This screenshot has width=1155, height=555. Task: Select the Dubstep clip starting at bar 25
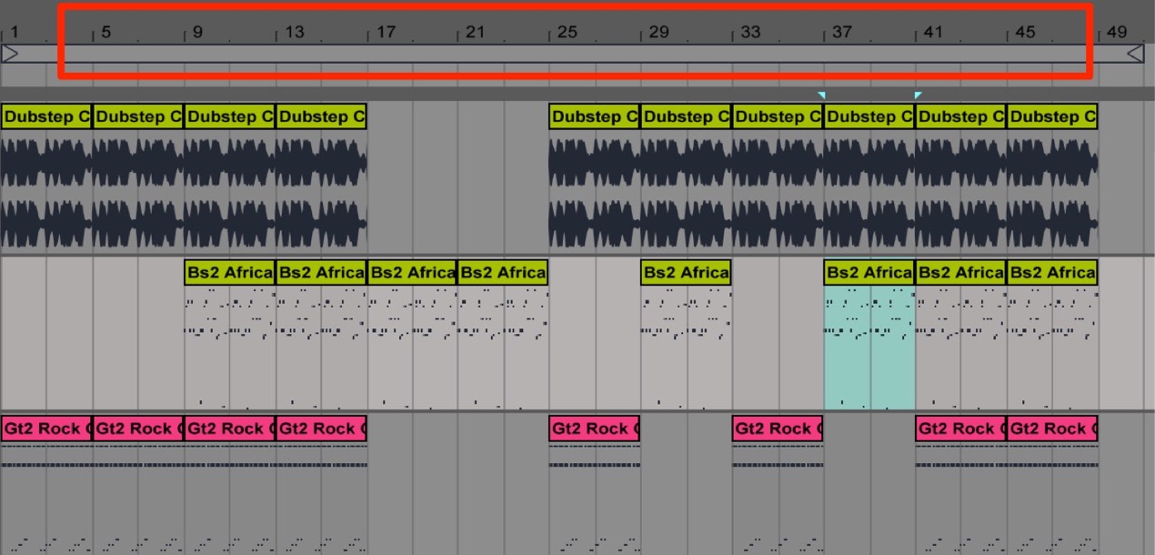pyautogui.click(x=595, y=116)
